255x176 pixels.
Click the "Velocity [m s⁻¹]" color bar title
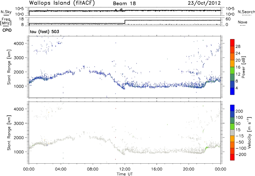point(249,132)
